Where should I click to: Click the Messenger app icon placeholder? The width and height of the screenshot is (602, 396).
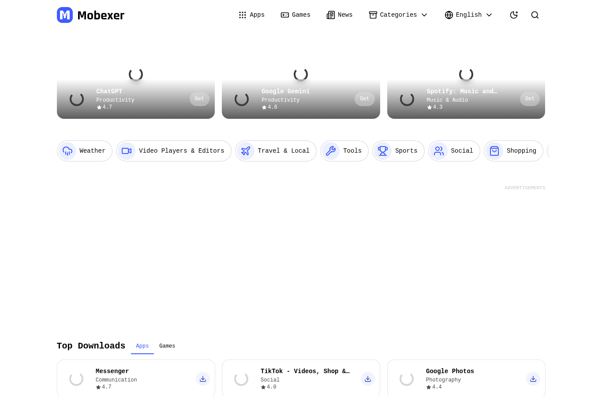pos(76,379)
